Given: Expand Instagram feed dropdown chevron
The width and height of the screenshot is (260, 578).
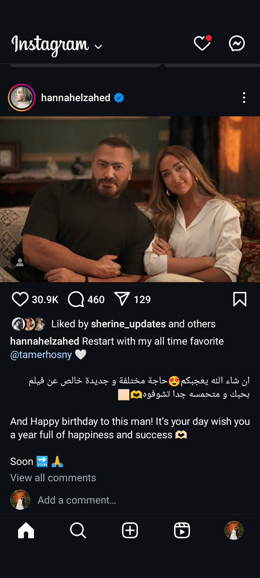Looking at the screenshot, I should tap(98, 47).
